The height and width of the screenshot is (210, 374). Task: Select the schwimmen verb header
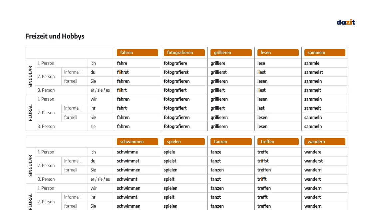tap(138, 142)
